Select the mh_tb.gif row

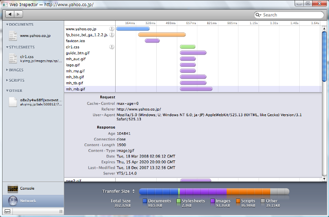click(x=193, y=83)
